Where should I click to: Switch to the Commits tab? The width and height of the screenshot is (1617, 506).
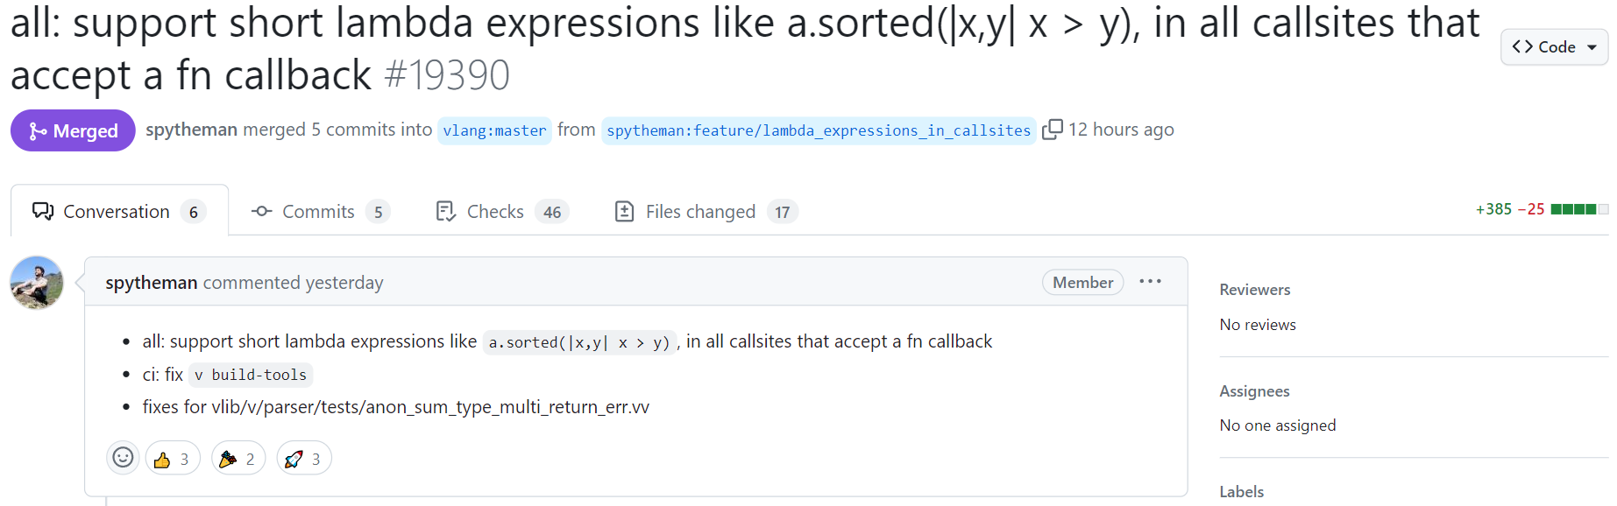click(x=320, y=212)
